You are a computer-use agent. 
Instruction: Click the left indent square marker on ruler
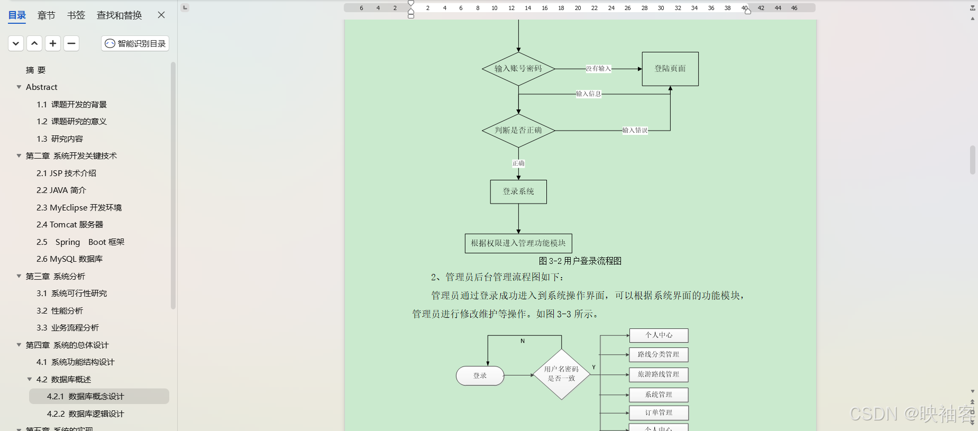tap(411, 16)
